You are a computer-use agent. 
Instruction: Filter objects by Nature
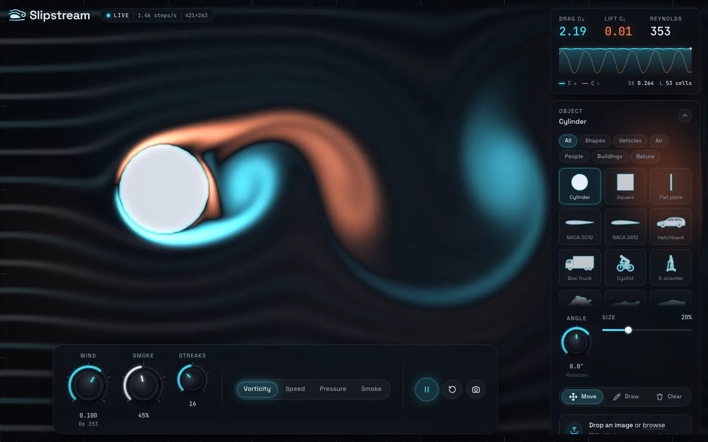pos(645,157)
